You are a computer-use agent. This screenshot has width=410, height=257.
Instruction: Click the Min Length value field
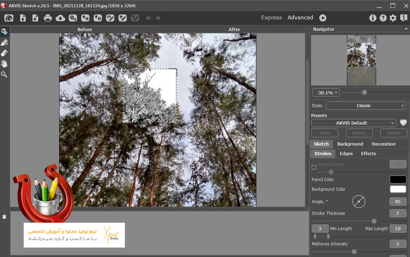(x=320, y=228)
